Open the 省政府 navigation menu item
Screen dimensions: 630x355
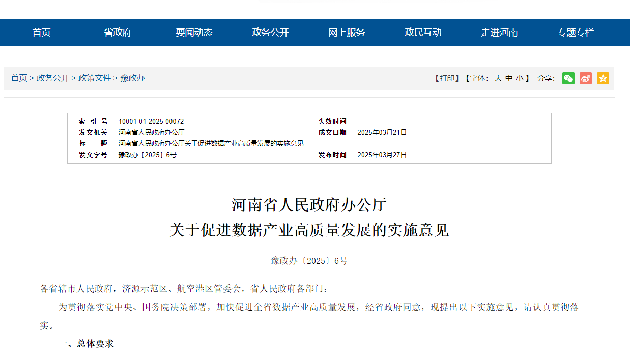click(x=118, y=33)
